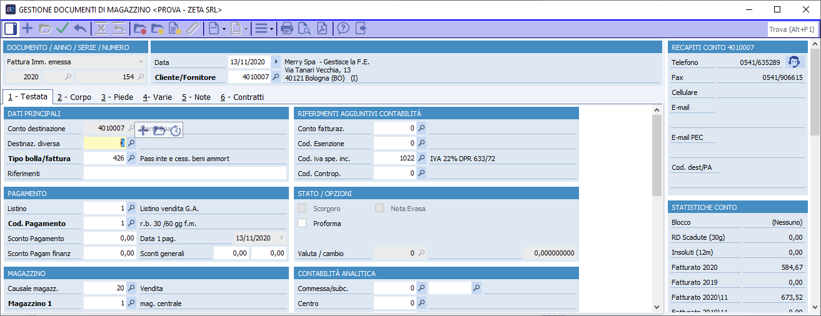The width and height of the screenshot is (821, 316).
Task: Open the print preview magnifier icon
Action: tap(305, 28)
